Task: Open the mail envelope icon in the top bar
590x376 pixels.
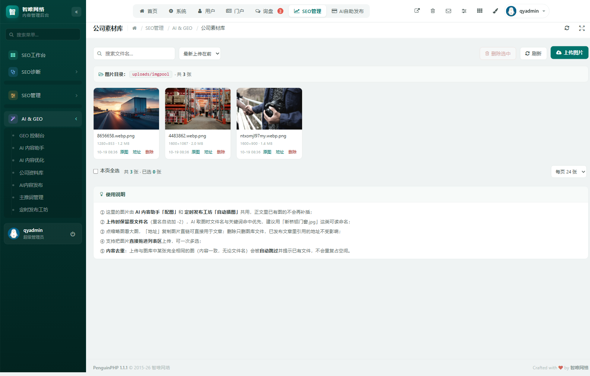Action: click(448, 11)
